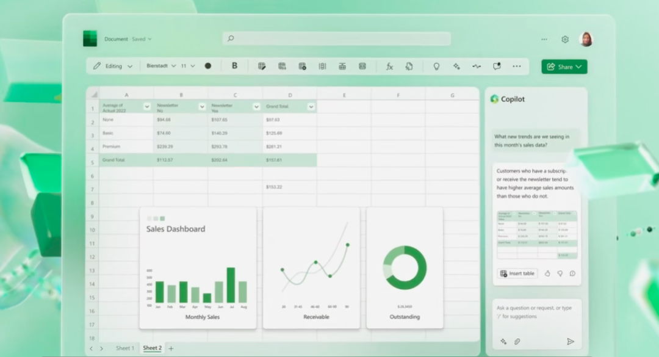The image size is (659, 357).
Task: Click the Grand Total row label cell
Action: coord(126,160)
